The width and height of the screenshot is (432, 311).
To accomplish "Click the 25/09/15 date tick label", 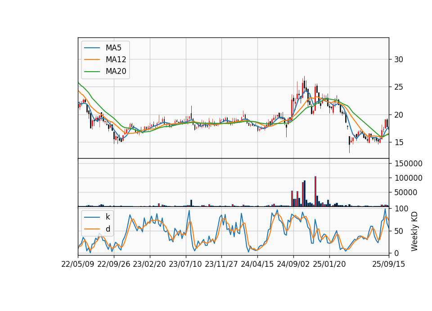I will click(389, 264).
